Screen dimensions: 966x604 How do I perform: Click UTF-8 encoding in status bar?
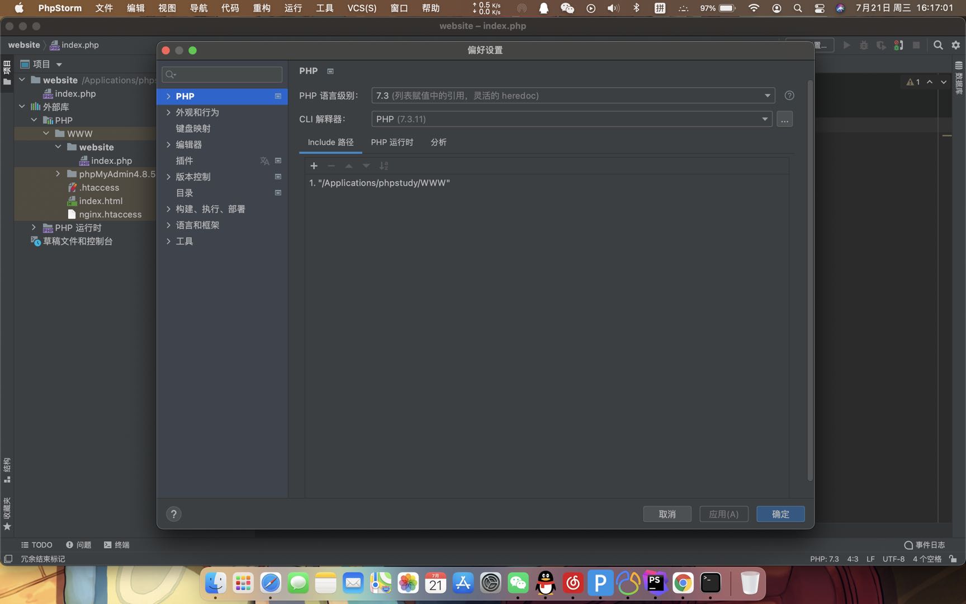click(893, 559)
